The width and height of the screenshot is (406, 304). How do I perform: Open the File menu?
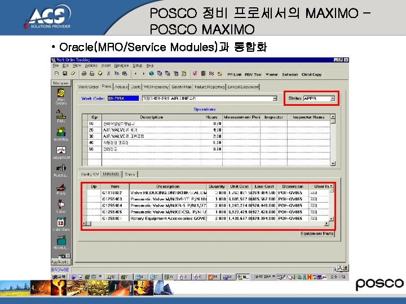[x=56, y=66]
